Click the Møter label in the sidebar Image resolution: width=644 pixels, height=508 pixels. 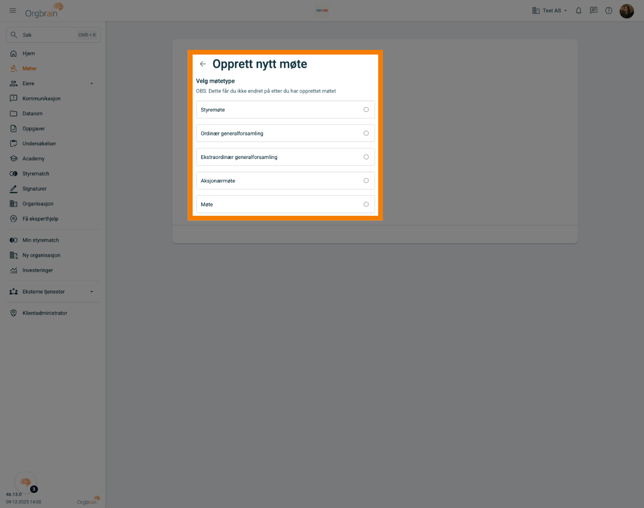pos(30,69)
